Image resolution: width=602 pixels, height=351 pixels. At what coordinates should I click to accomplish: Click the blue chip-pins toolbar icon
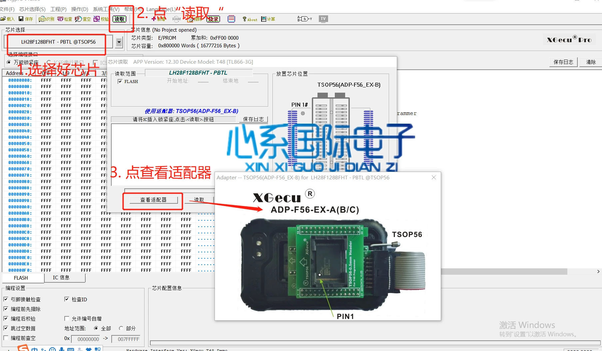[231, 19]
